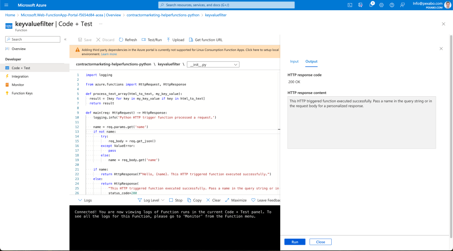Stop the log stream
The width and height of the screenshot is (453, 251).
176,200
